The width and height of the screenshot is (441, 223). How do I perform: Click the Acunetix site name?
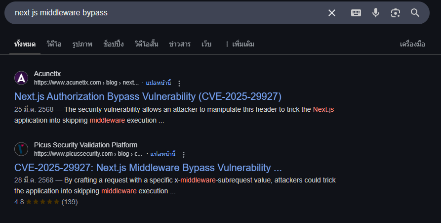point(47,74)
